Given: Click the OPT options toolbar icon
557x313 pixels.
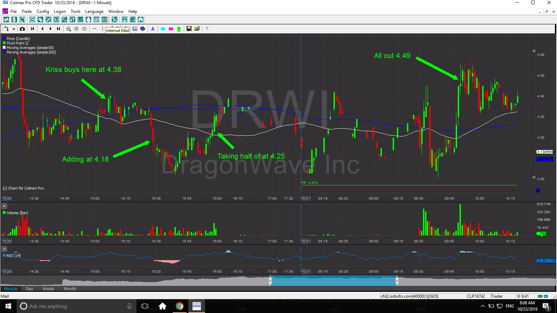Looking at the screenshot, I should (64, 19).
